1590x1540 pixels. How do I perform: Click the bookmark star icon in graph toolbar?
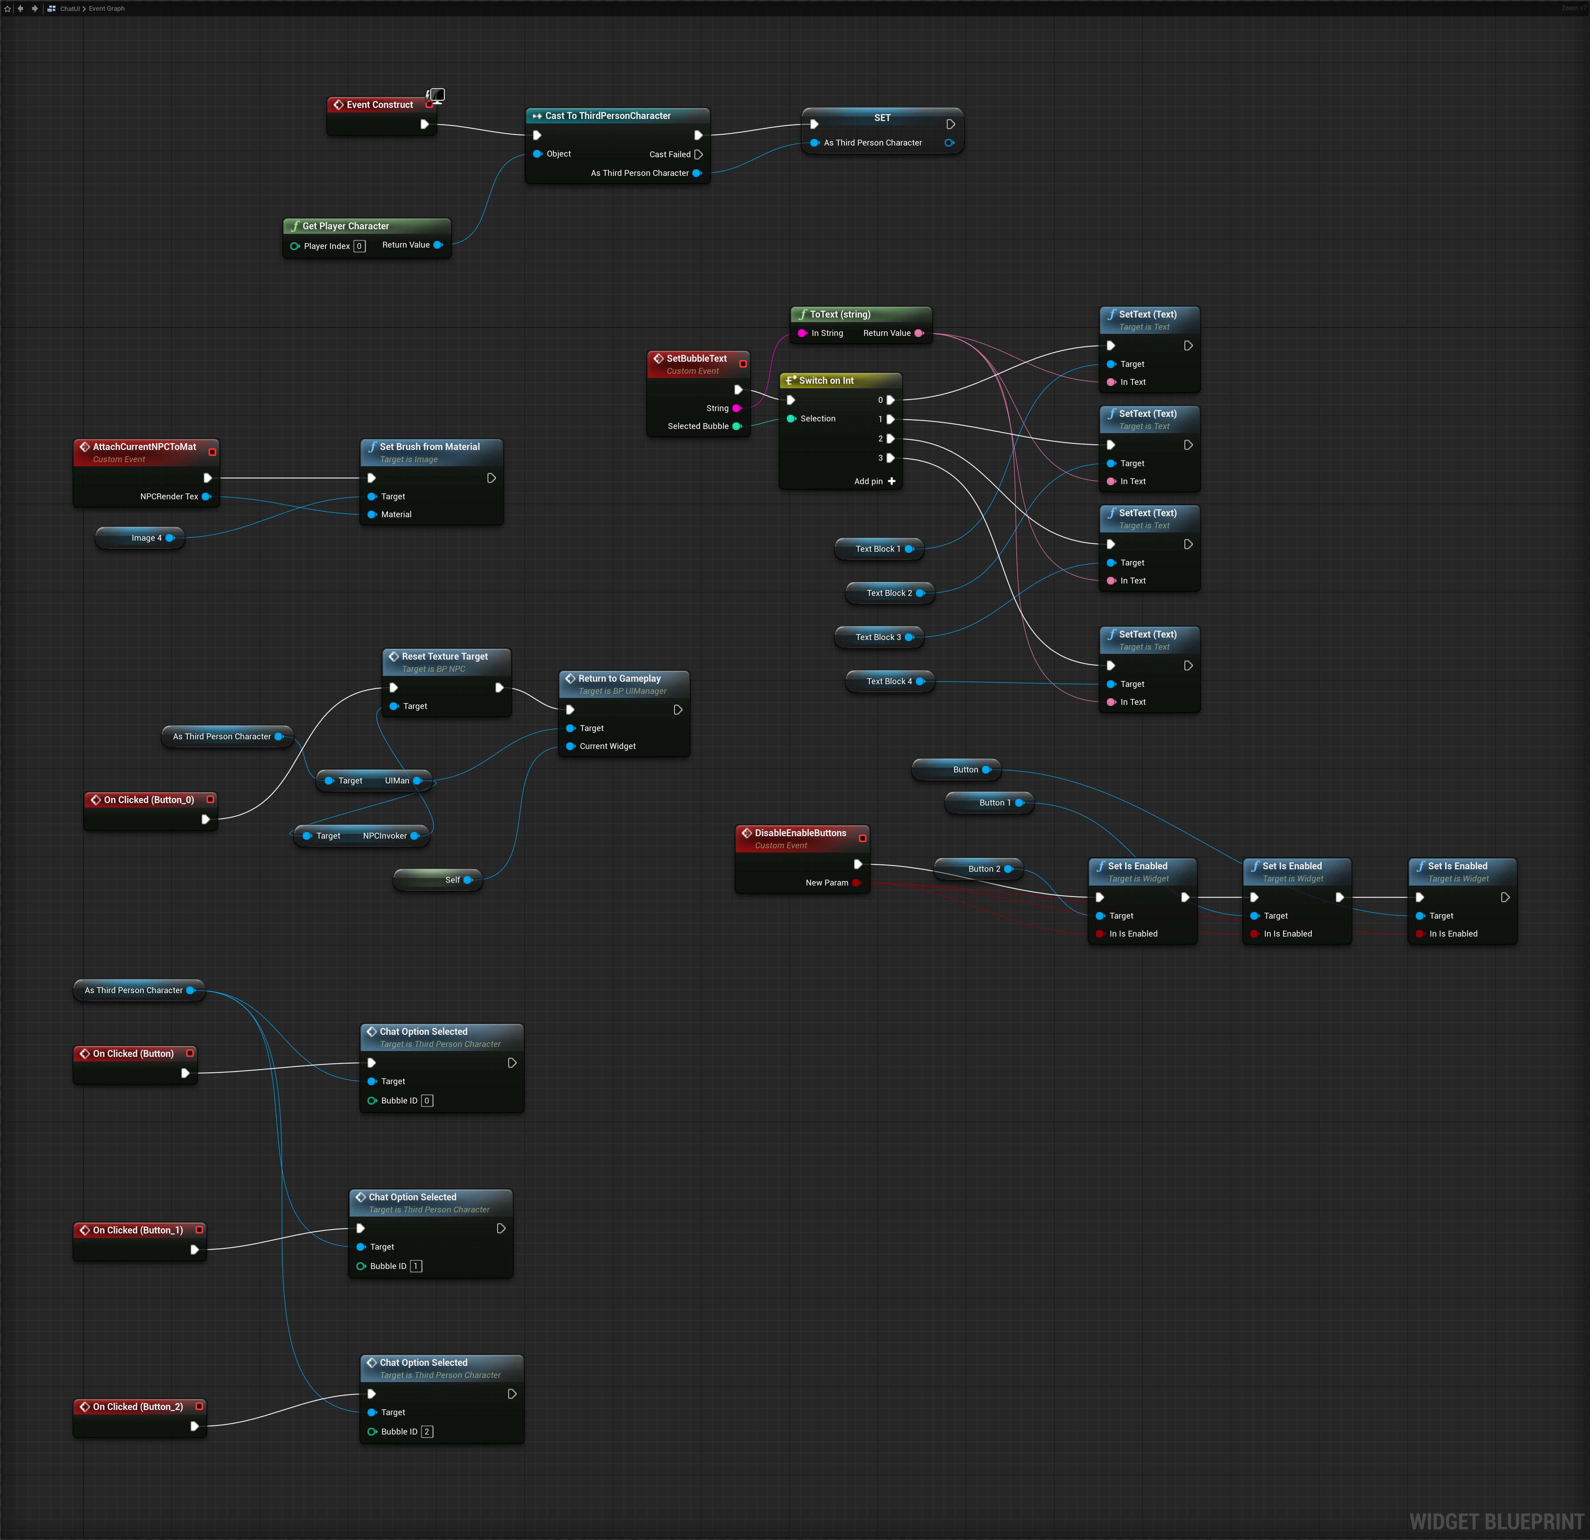tap(7, 9)
